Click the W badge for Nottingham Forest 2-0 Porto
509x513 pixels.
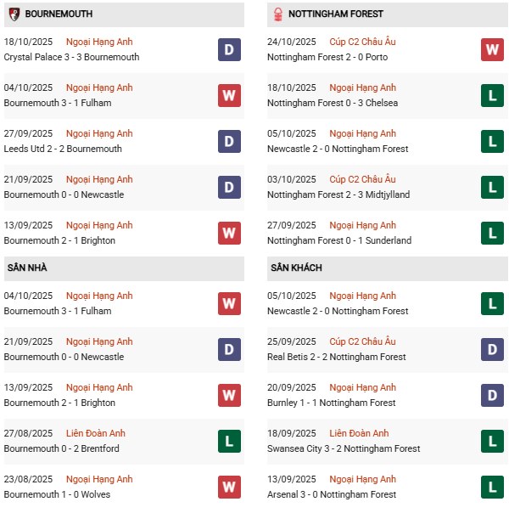[493, 50]
